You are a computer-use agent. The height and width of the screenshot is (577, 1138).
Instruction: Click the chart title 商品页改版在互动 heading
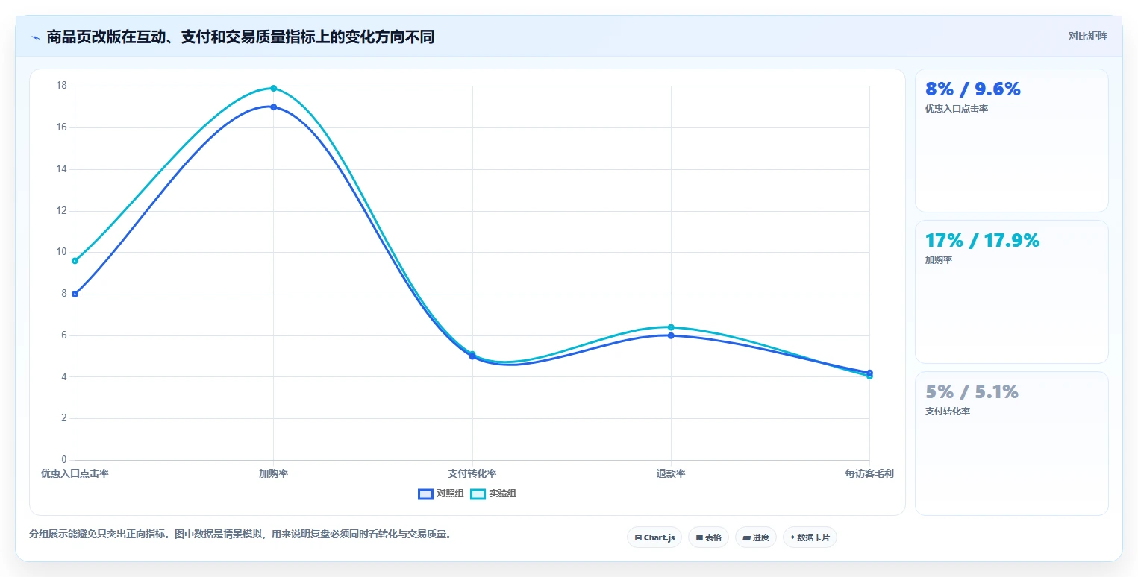coord(240,37)
